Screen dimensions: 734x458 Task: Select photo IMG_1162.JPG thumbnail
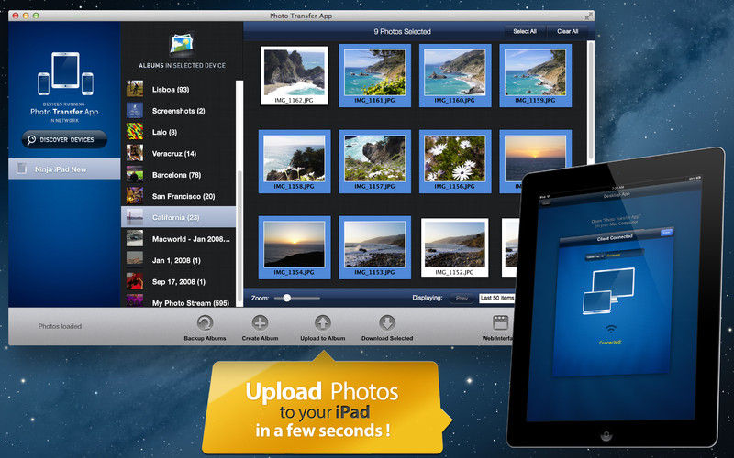coord(294,75)
